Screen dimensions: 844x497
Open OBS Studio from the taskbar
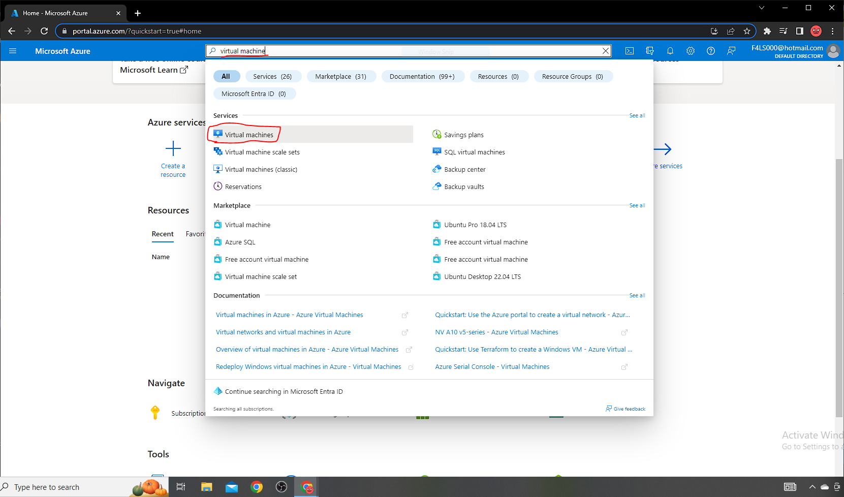tap(282, 487)
